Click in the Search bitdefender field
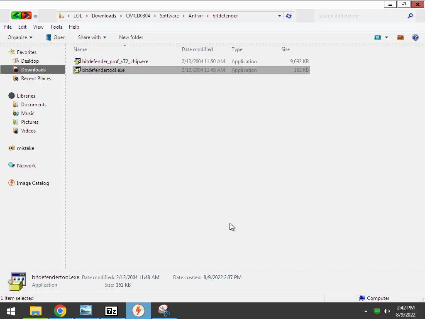This screenshot has width=425, height=319. click(362, 16)
